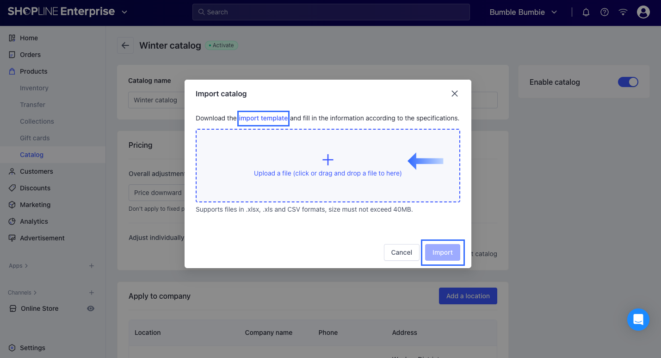
Task: Click the import template link
Action: 263,118
